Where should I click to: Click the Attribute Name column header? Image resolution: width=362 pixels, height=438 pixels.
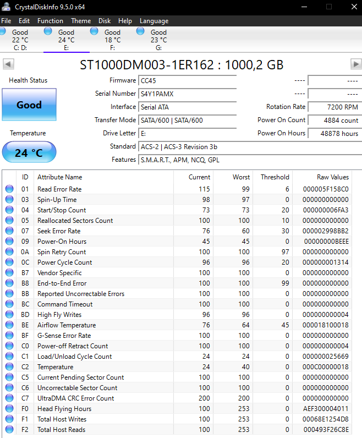coord(103,177)
